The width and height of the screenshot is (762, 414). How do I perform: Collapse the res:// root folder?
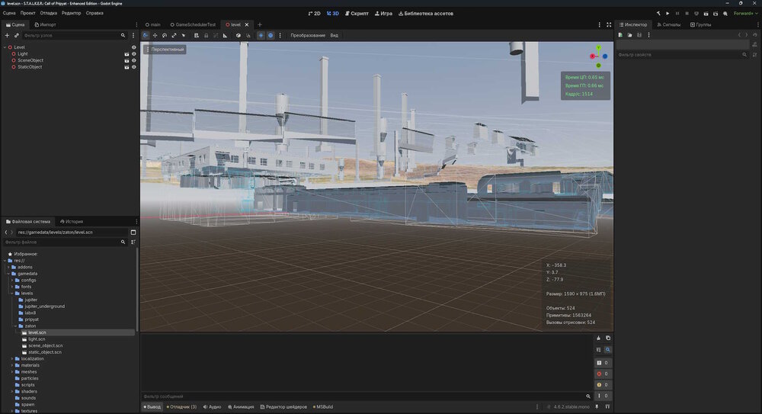click(5, 261)
